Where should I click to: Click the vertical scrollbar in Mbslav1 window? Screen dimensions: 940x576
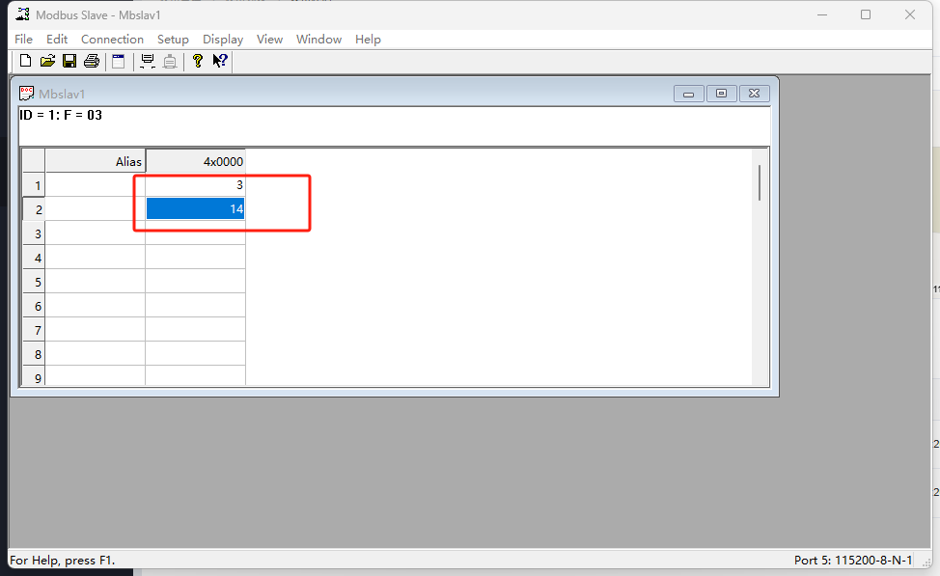(x=760, y=183)
